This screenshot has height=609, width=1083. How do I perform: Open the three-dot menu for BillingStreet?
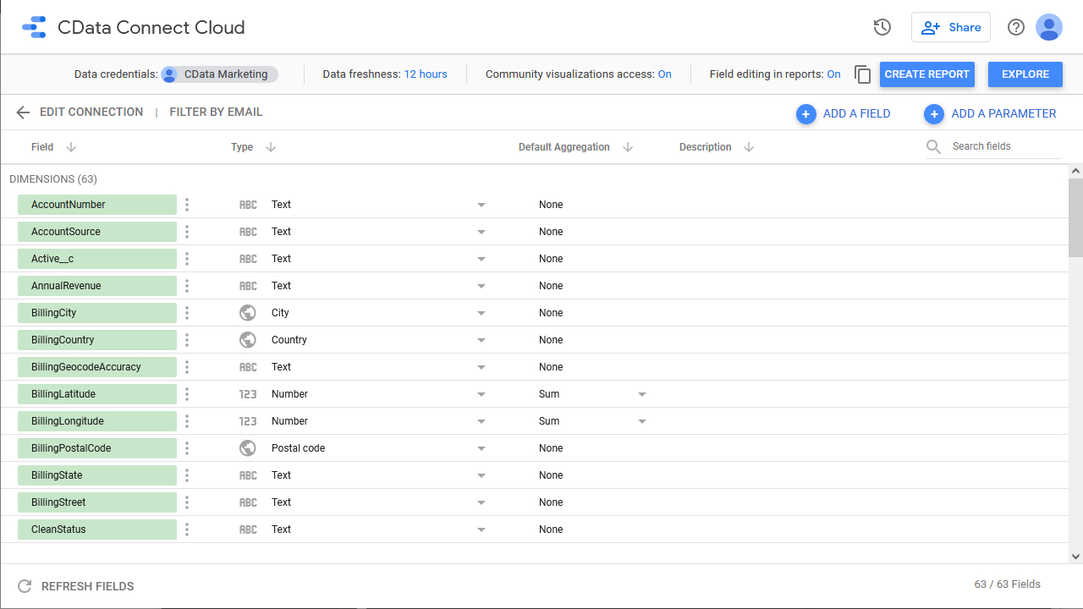point(187,502)
